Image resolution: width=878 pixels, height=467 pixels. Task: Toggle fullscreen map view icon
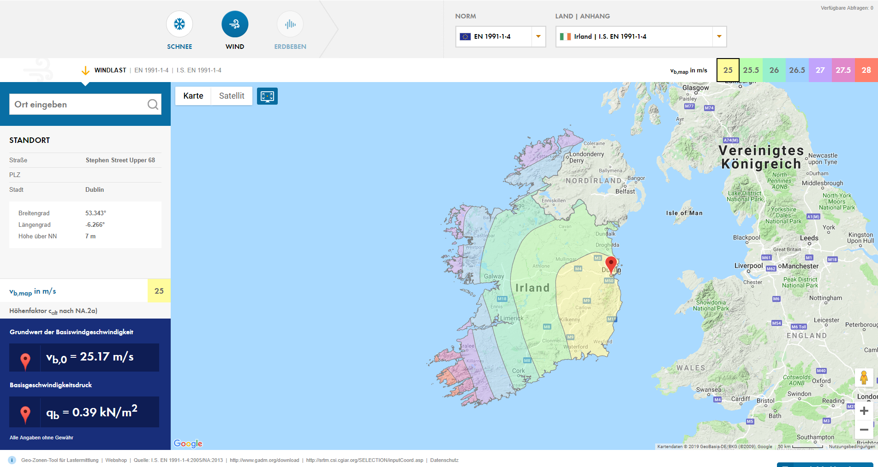click(x=267, y=96)
